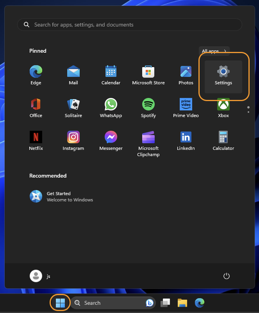
Task: Launch the Mail app
Action: pyautogui.click(x=73, y=75)
